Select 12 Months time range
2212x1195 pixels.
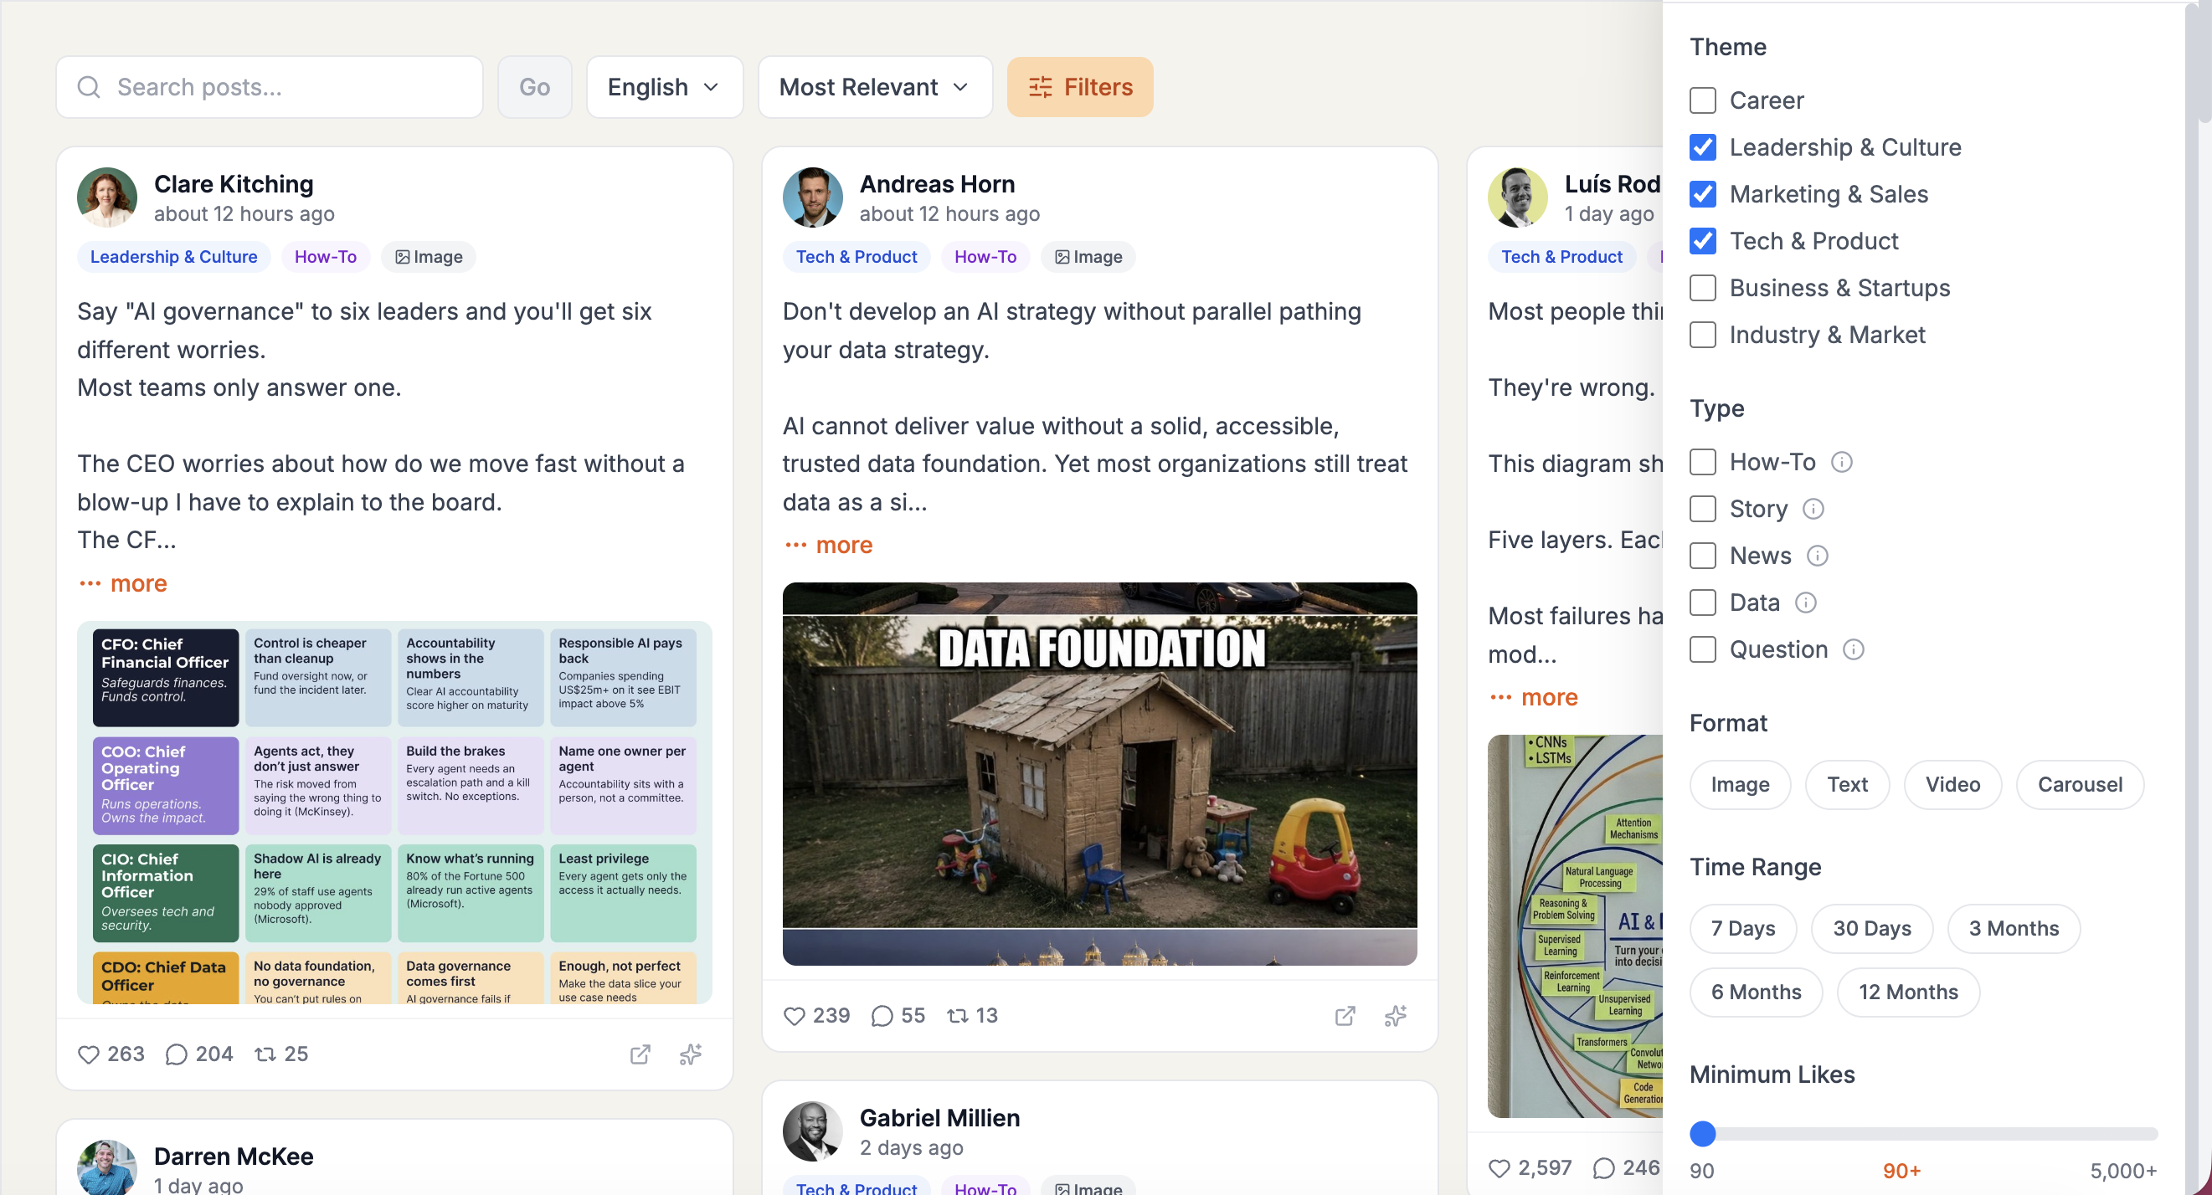click(1907, 992)
